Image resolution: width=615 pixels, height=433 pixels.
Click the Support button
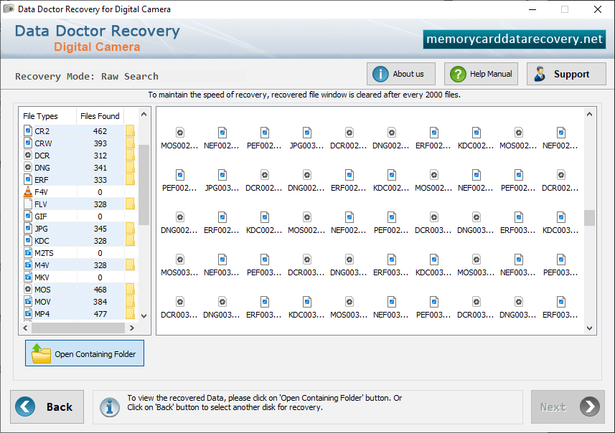566,74
